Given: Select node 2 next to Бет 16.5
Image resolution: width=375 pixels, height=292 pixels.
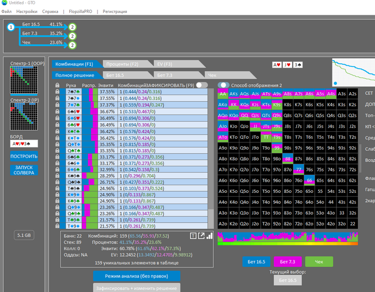Looking at the screenshot, I should 72,26.
